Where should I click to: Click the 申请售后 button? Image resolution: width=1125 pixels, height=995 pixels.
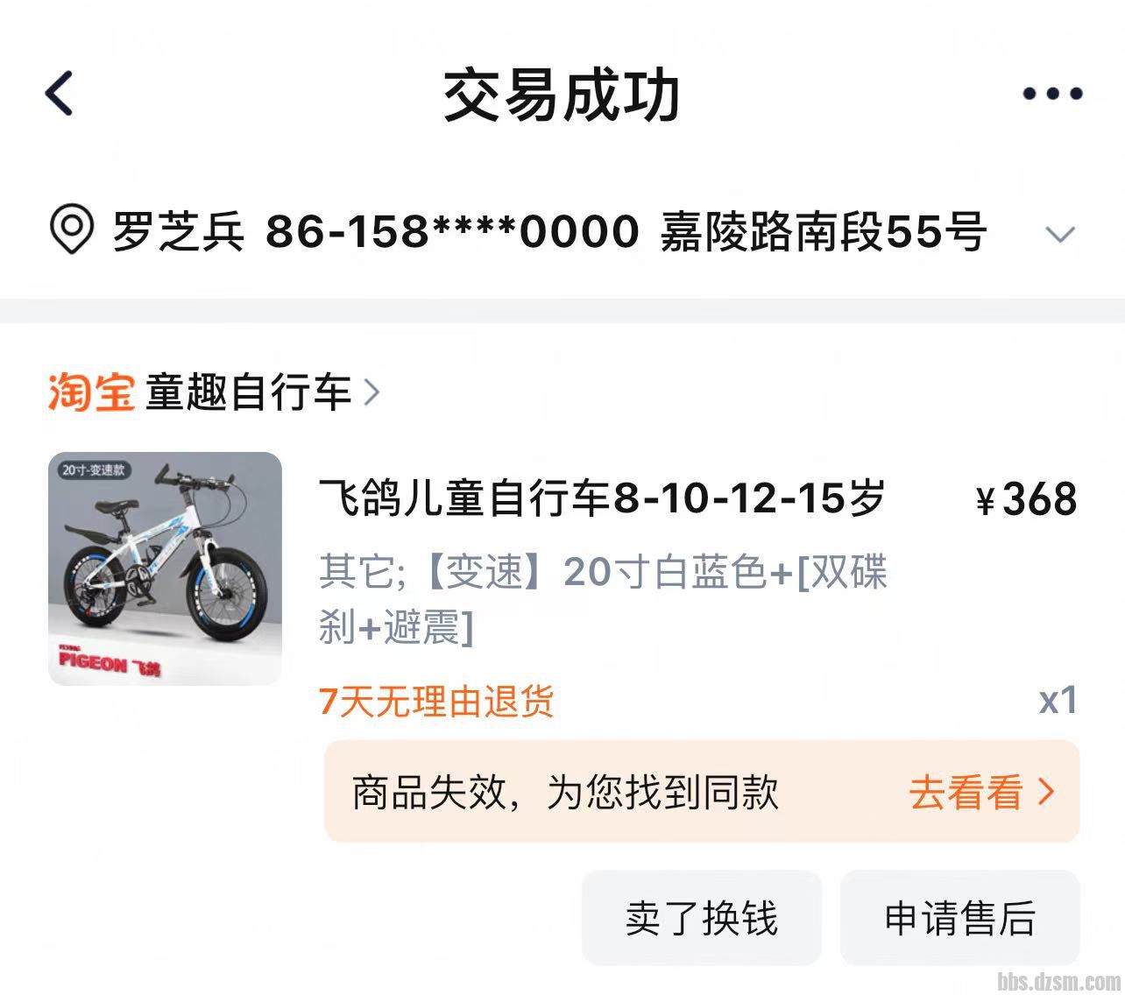tap(959, 918)
